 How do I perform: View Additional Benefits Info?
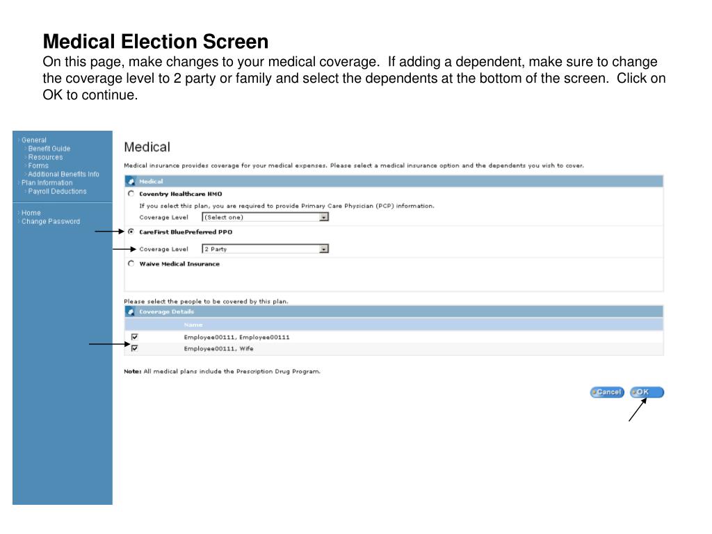tap(63, 174)
